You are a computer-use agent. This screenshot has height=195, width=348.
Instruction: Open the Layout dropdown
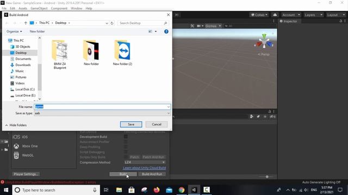(x=336, y=15)
